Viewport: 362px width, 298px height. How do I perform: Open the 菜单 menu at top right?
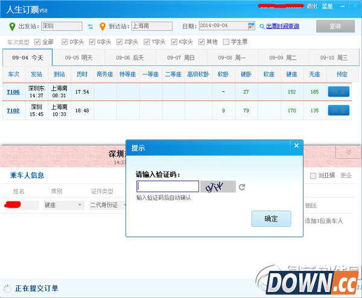327,6
